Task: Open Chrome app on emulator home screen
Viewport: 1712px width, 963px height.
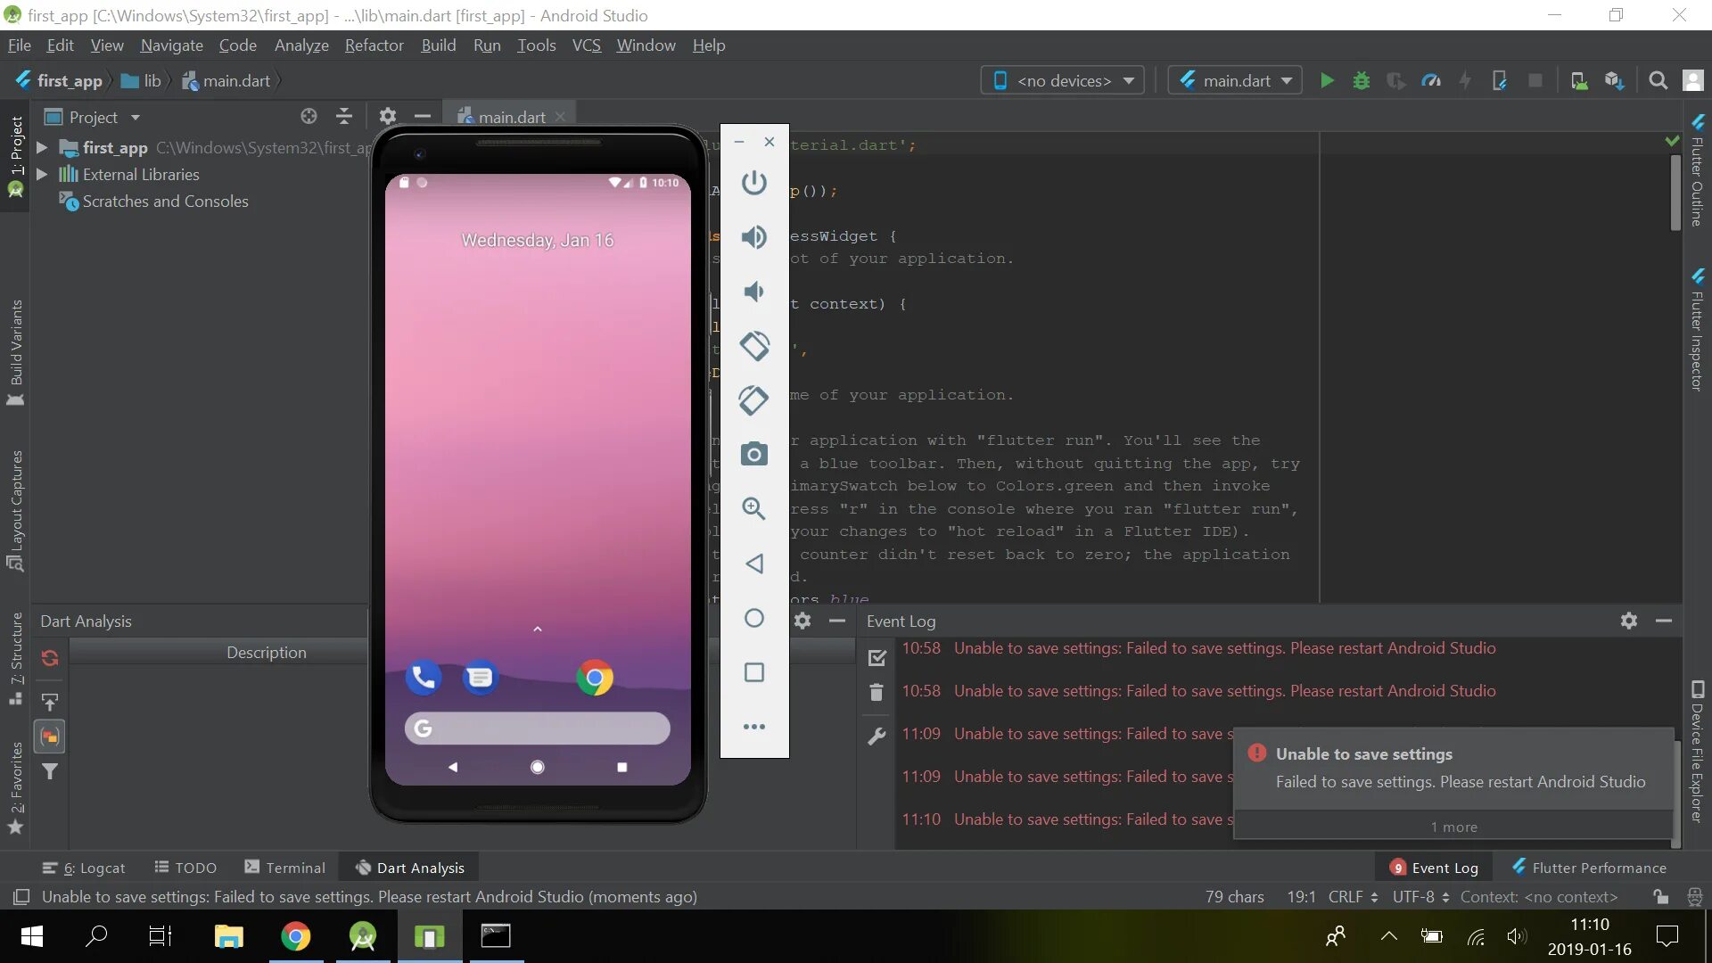Action: (595, 678)
